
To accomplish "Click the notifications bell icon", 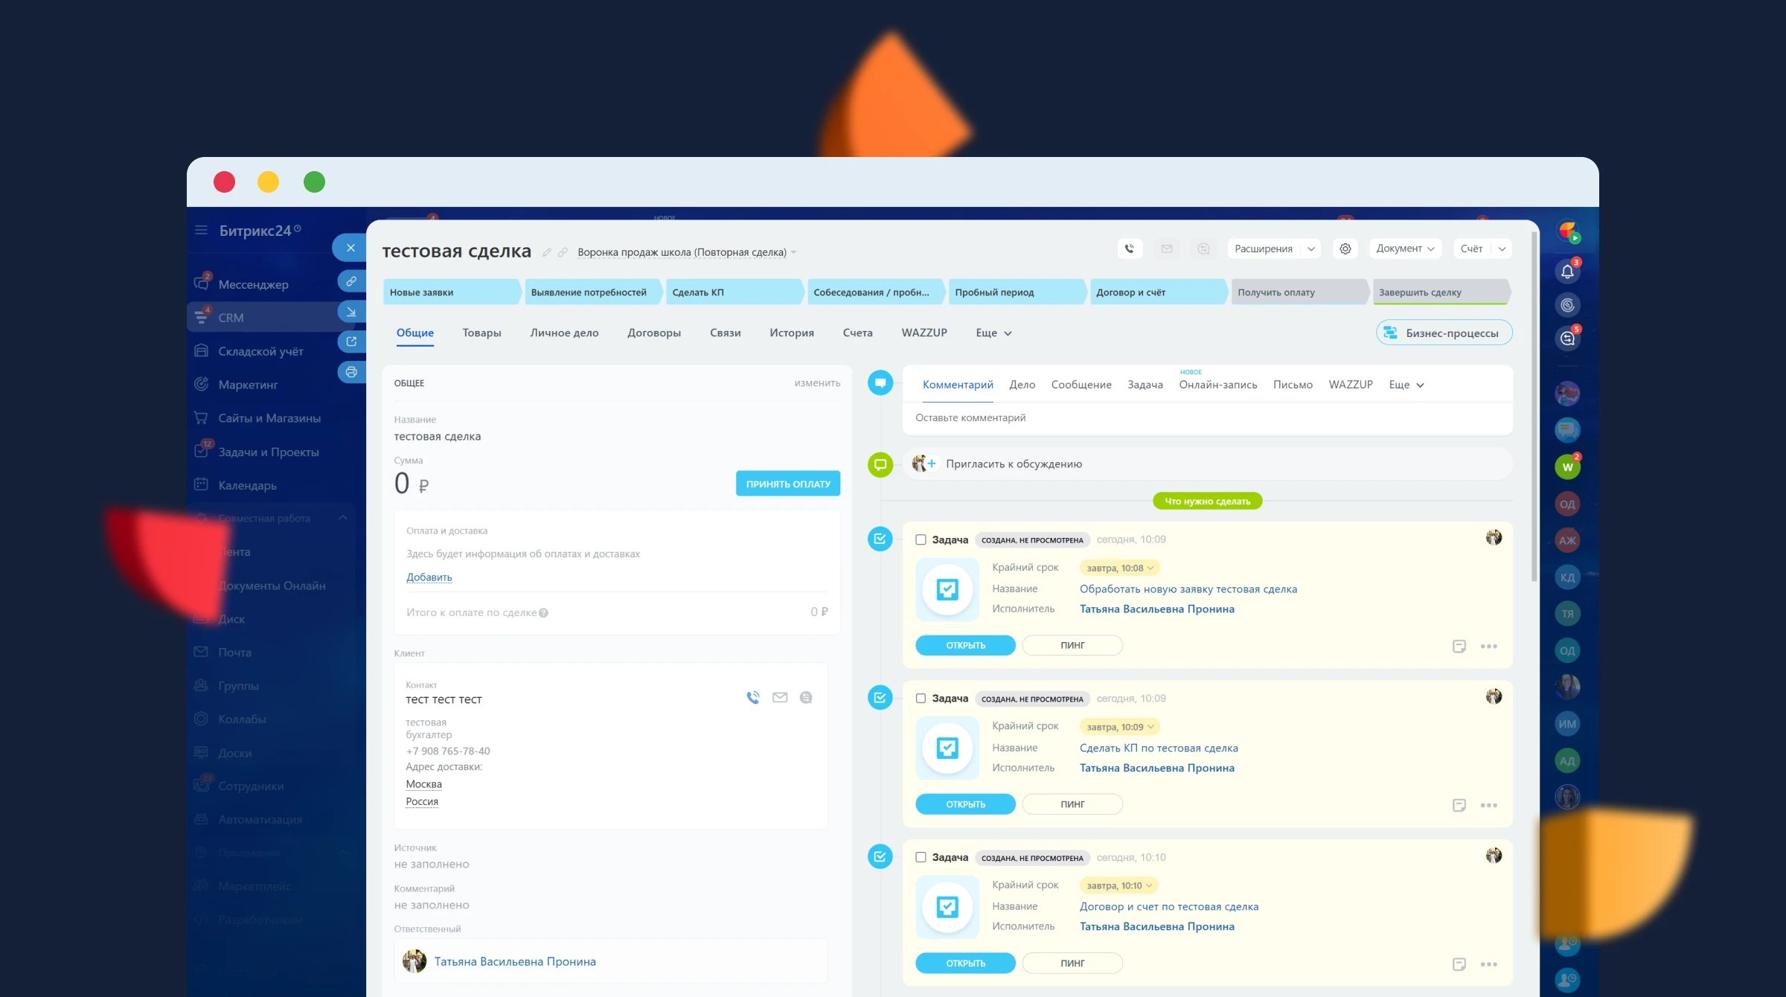I will click(1567, 272).
